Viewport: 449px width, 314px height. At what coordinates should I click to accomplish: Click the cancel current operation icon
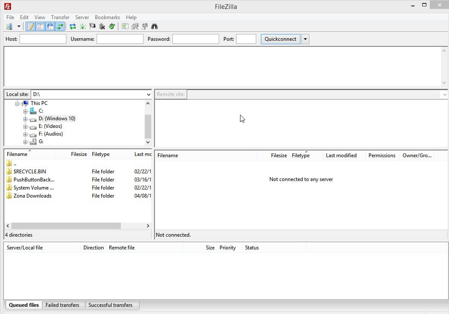click(92, 27)
